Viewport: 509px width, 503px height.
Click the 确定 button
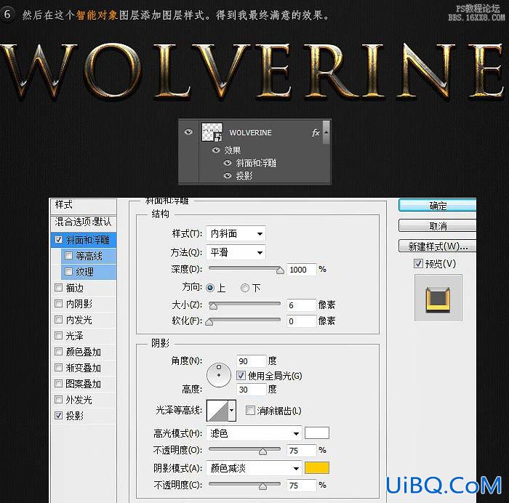(437, 206)
